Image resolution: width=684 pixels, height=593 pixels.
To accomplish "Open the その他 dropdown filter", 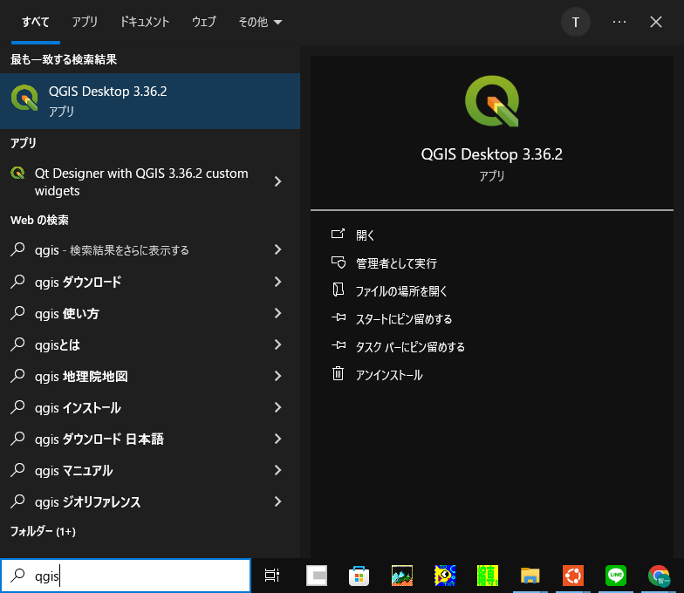I will [260, 22].
